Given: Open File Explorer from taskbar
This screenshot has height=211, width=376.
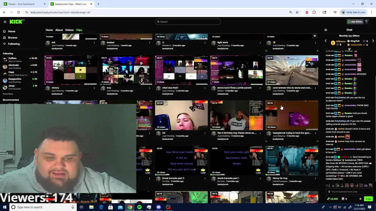Looking at the screenshot, I should 91,207.
